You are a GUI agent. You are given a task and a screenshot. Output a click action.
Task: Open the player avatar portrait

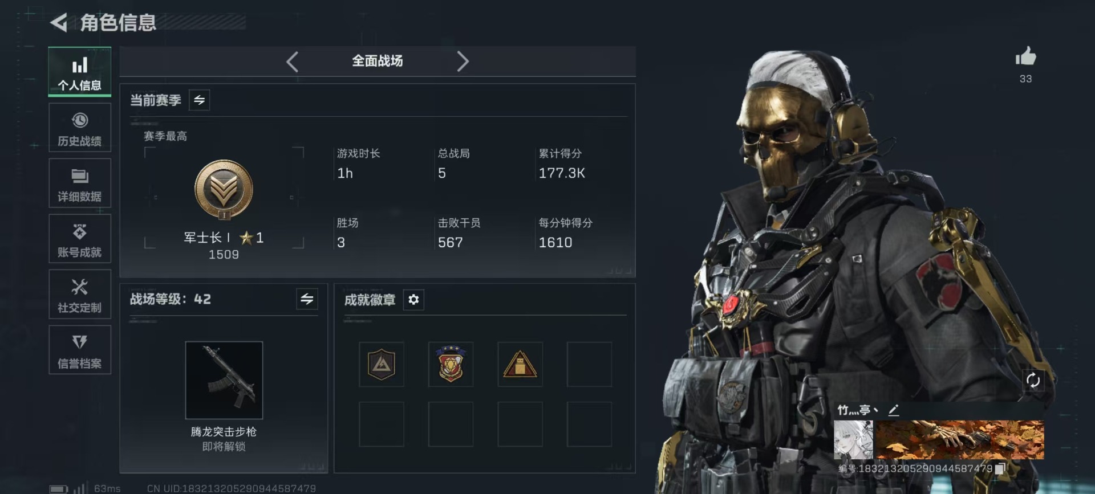tap(853, 440)
